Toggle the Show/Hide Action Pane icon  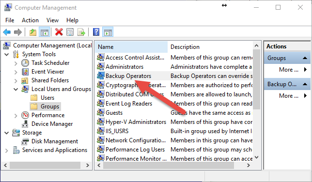tap(108, 32)
